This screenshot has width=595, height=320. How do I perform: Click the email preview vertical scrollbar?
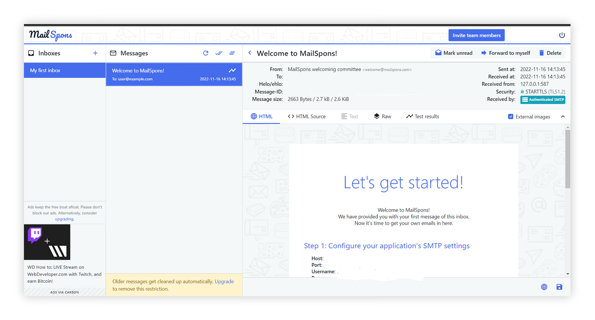pos(568,159)
